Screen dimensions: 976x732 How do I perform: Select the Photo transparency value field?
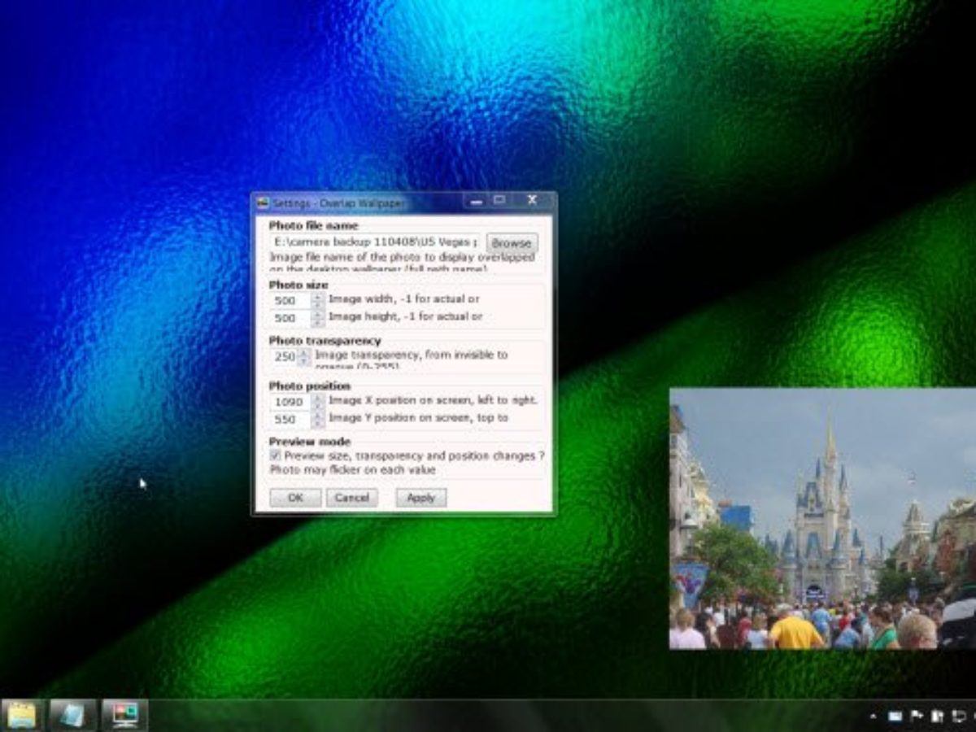click(x=285, y=356)
